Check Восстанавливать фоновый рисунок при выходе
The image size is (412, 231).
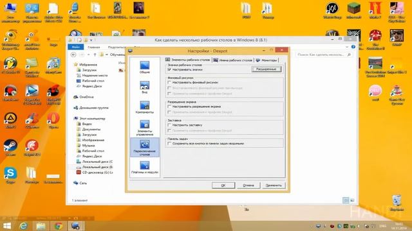[169, 88]
